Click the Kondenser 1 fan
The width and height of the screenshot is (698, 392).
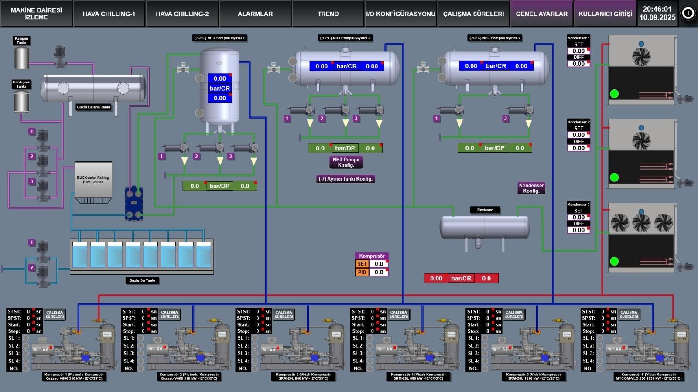(x=641, y=56)
